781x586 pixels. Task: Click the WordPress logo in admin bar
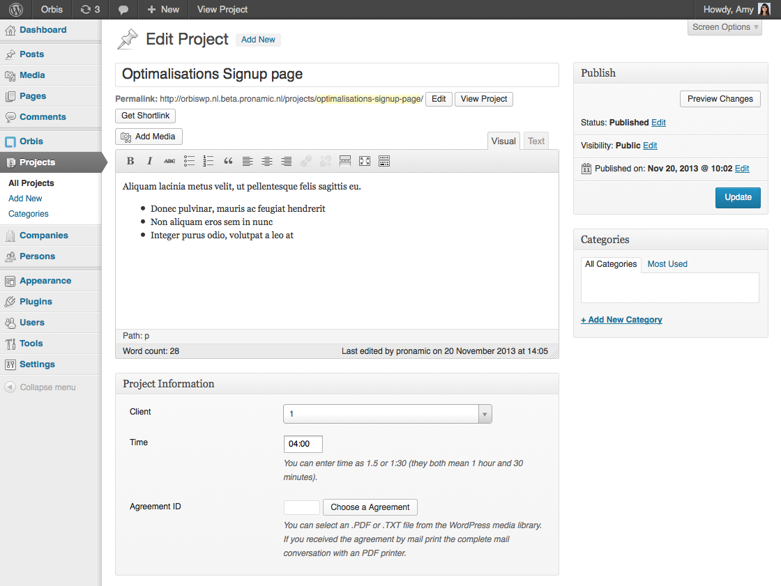(16, 10)
